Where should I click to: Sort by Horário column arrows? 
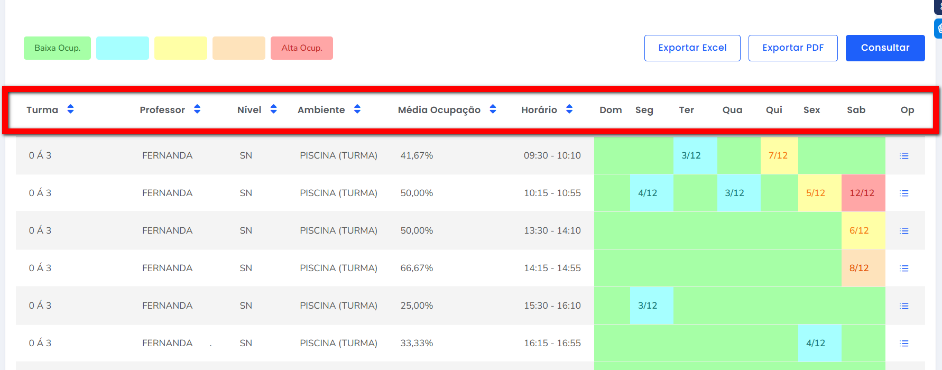click(x=569, y=109)
